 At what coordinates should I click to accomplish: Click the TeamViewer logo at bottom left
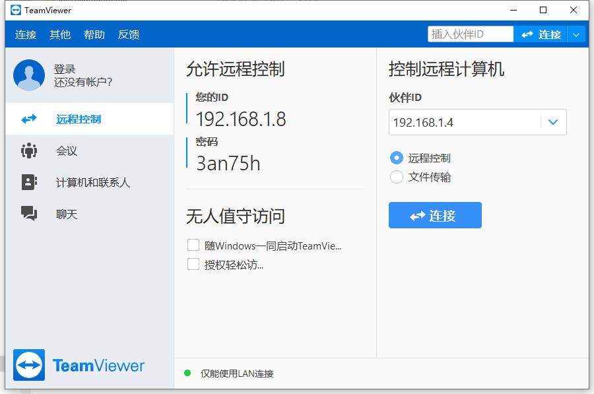pyautogui.click(x=29, y=365)
